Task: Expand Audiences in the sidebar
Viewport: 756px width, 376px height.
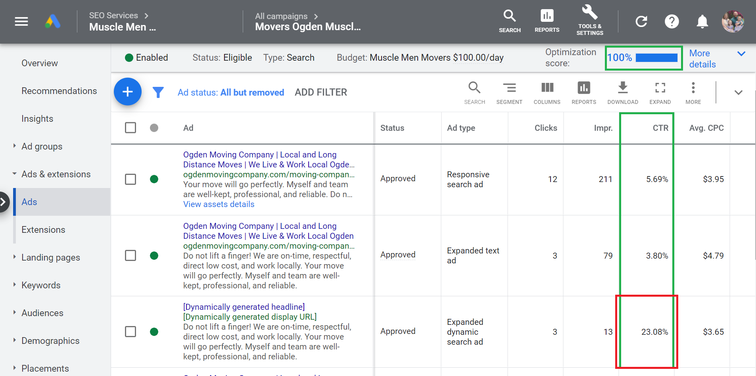Action: pyautogui.click(x=15, y=313)
